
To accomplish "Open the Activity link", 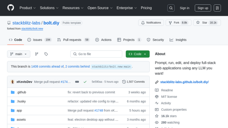I will click(x=166, y=103).
